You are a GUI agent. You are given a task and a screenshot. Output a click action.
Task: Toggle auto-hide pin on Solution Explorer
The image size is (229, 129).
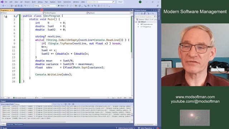click(x=154, y=10)
